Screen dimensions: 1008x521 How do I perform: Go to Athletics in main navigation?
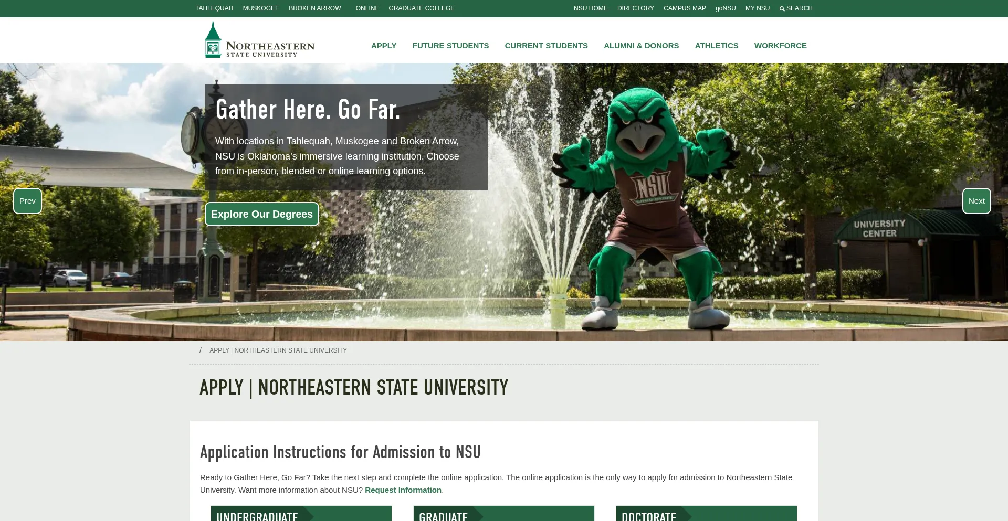coord(717,46)
